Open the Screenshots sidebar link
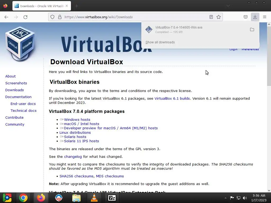The image size is (271, 203). tap(16, 83)
